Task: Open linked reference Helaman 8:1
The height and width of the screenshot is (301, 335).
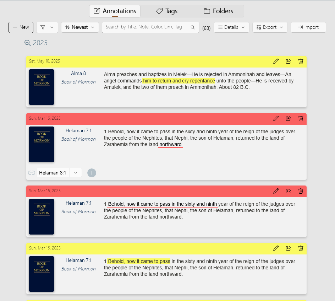Action: (53, 173)
